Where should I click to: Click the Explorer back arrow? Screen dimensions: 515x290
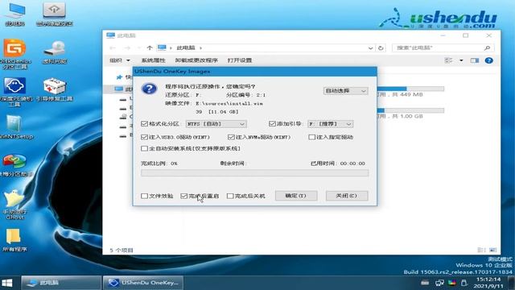point(113,48)
